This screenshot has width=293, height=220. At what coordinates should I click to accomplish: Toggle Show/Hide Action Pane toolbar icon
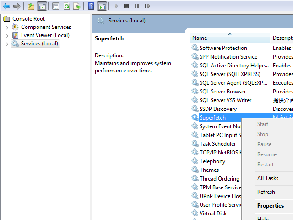click(102, 6)
